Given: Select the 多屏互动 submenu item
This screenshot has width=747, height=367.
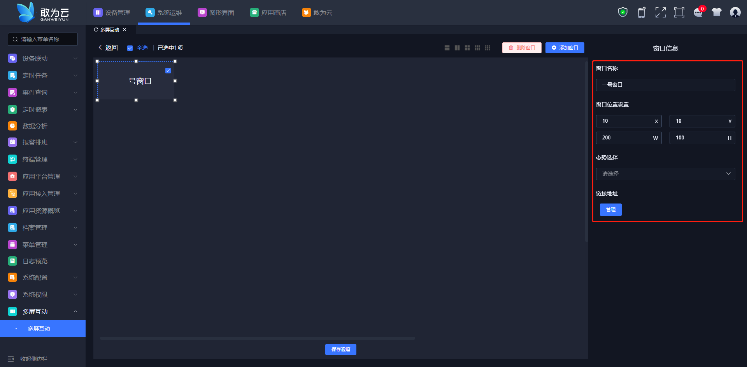Looking at the screenshot, I should click(43, 329).
